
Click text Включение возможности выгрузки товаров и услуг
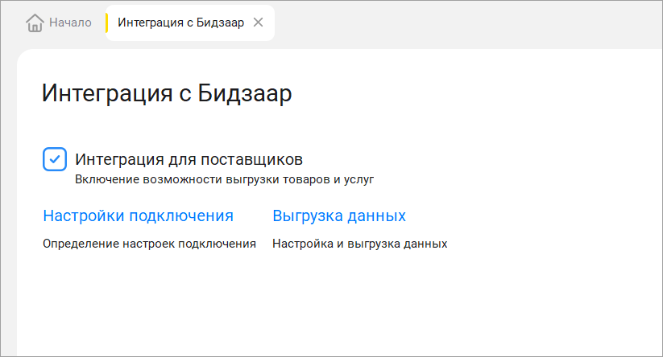click(225, 179)
